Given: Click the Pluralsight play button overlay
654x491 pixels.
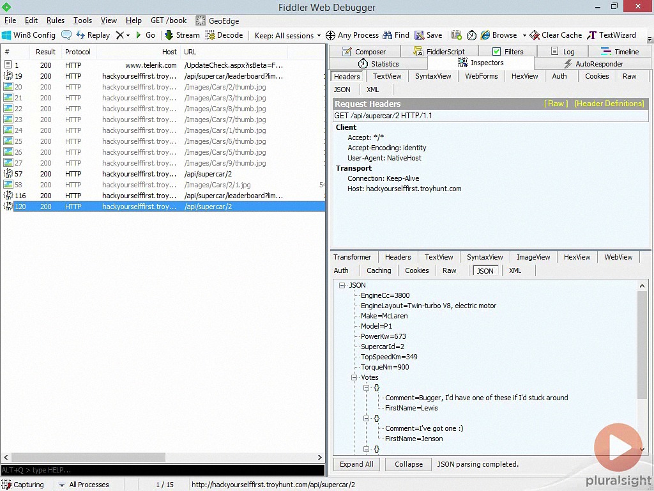Looking at the screenshot, I should pos(618,447).
